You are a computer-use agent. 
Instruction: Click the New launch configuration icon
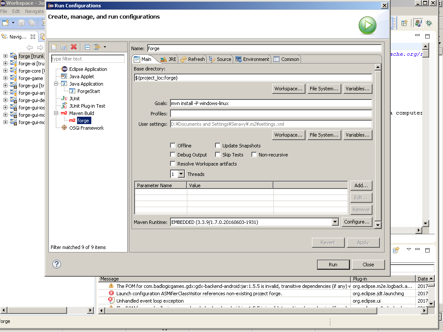pos(54,47)
